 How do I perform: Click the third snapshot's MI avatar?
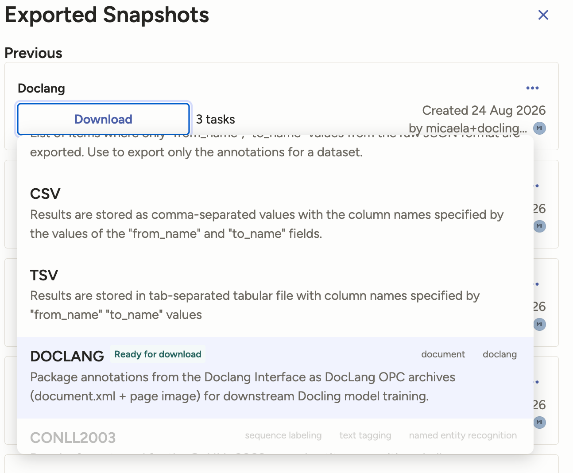[539, 324]
